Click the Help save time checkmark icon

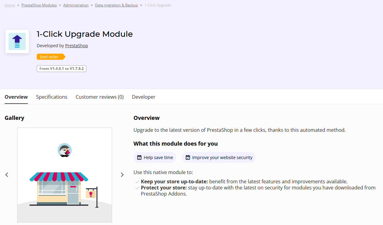click(139, 158)
